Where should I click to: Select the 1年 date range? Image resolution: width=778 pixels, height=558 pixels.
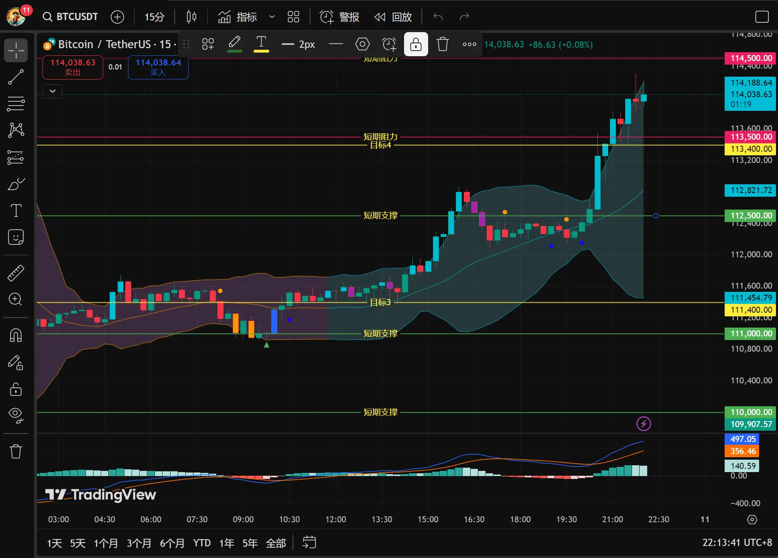click(227, 543)
